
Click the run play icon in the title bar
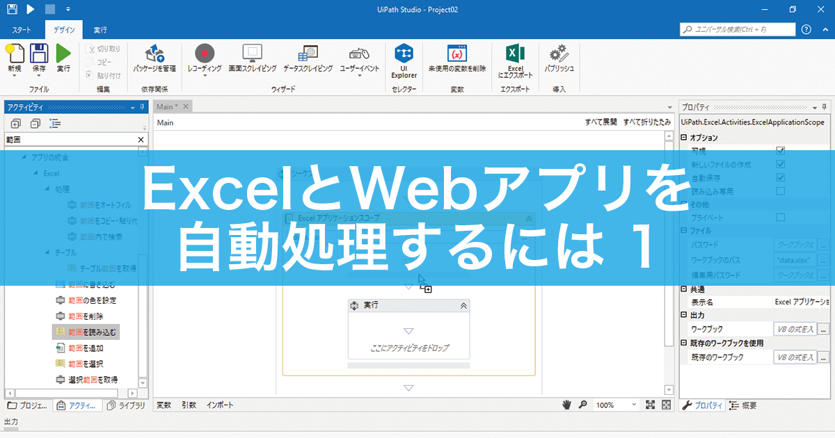tap(31, 9)
